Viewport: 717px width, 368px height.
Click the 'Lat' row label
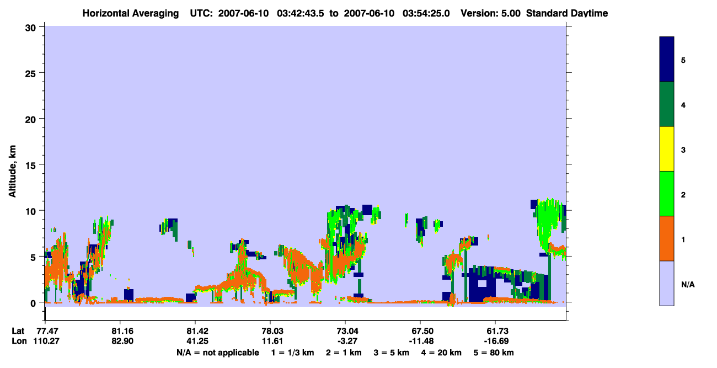pyautogui.click(x=18, y=331)
